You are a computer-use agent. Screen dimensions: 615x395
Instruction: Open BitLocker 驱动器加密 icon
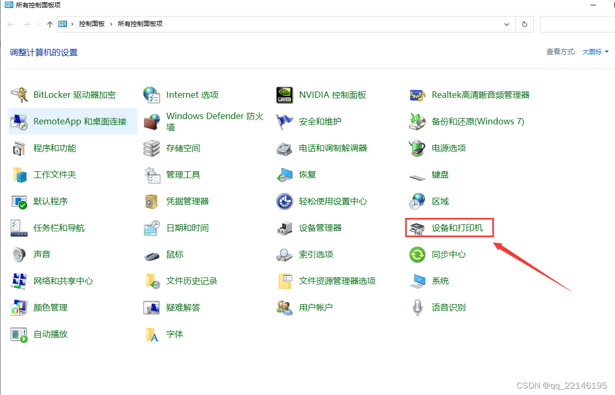click(x=19, y=95)
